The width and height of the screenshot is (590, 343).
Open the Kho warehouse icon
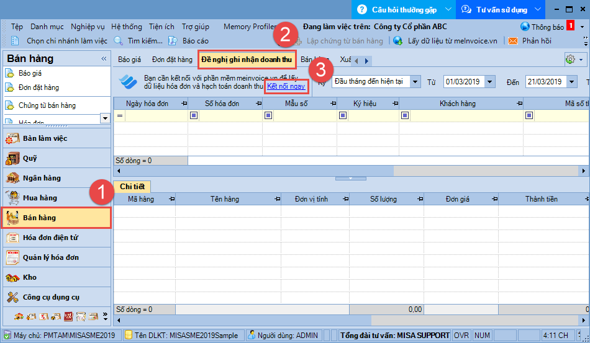coord(12,278)
